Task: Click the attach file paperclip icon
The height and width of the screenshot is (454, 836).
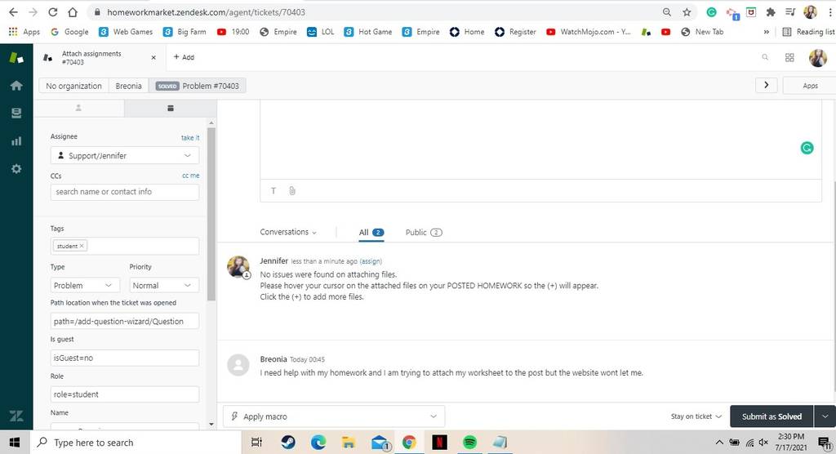Action: click(x=292, y=190)
